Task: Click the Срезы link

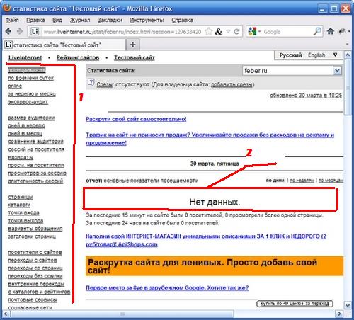Action: pos(104,84)
